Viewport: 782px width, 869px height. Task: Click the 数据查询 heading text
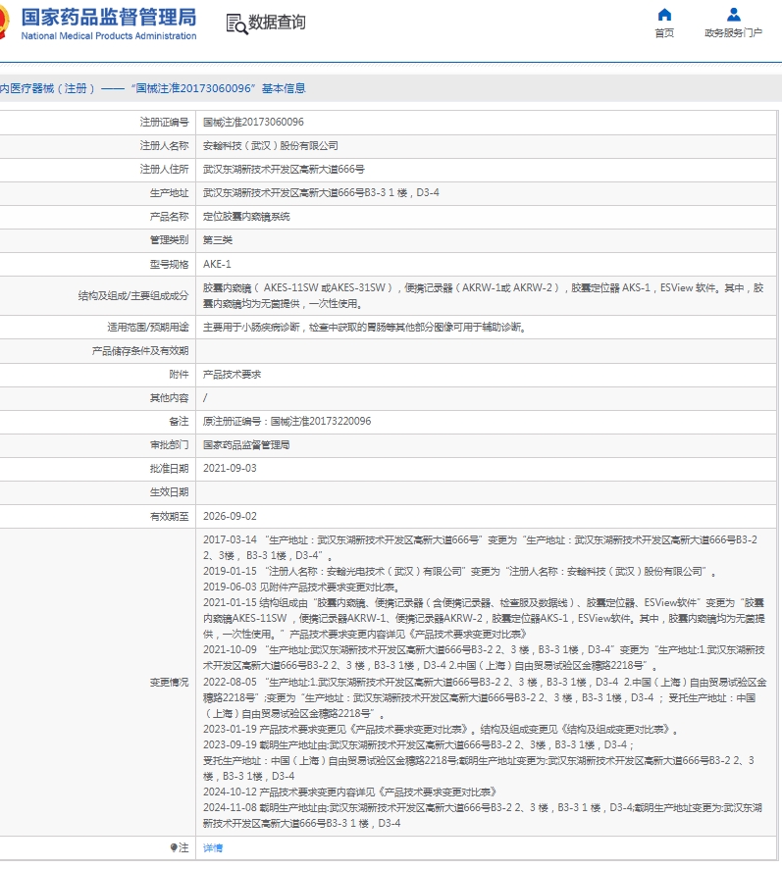pyautogui.click(x=277, y=23)
